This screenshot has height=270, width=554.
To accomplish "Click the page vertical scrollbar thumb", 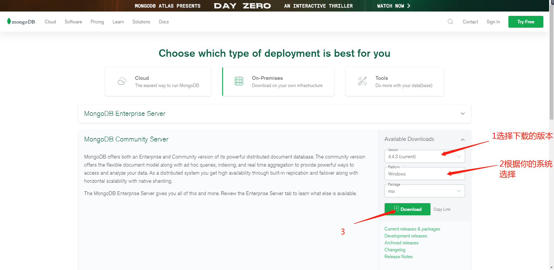I will click(x=551, y=62).
